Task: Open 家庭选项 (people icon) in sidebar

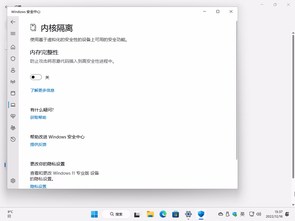Action: (x=13, y=127)
